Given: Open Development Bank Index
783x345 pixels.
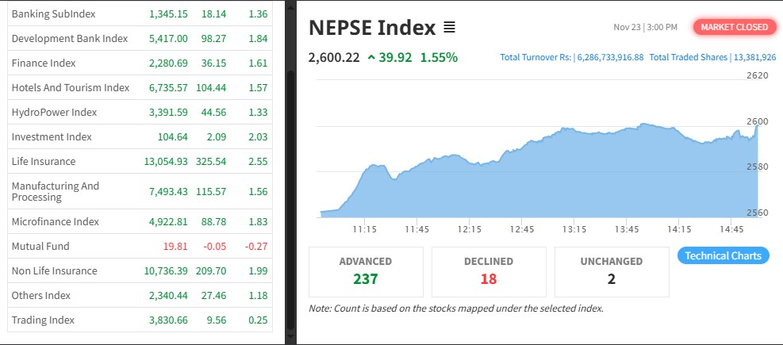Looking at the screenshot, I should pyautogui.click(x=69, y=39).
